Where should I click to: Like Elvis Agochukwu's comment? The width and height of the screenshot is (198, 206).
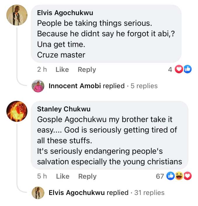click(62, 70)
